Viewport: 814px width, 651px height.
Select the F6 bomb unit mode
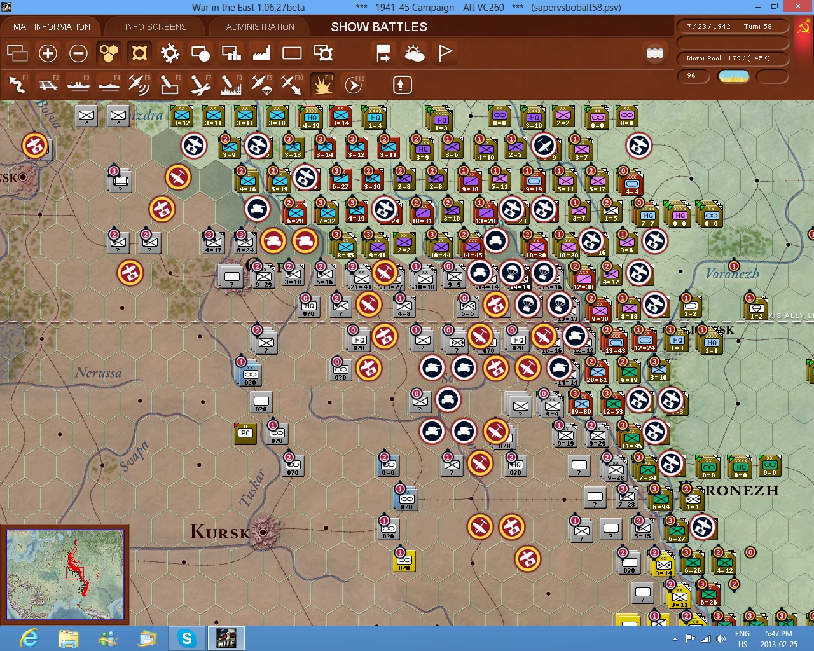[x=170, y=84]
